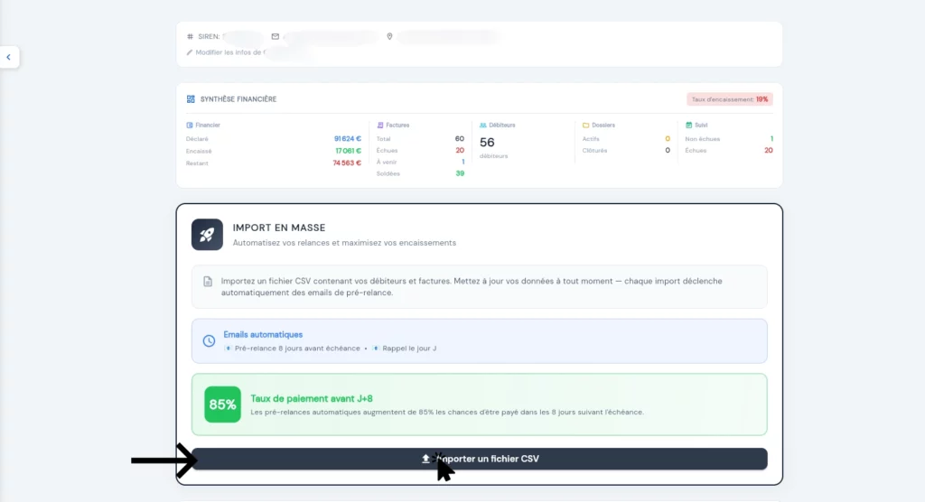Image resolution: width=925 pixels, height=502 pixels.
Task: Click the Importer un fichier CSV button
Action: (x=480, y=459)
